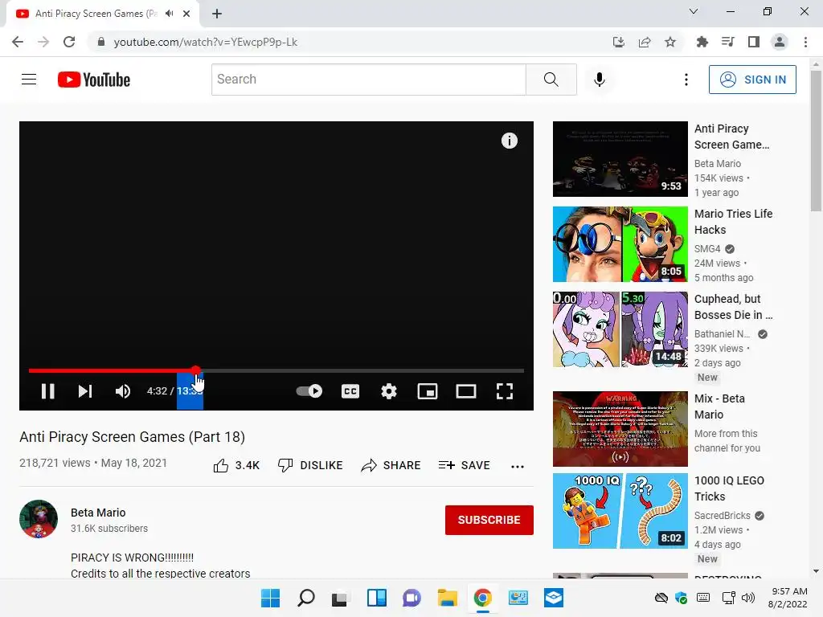The image size is (823, 617).
Task: Enable miniplayer mode
Action: 428,391
